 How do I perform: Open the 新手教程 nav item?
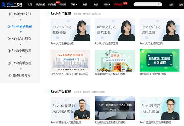(52, 5)
